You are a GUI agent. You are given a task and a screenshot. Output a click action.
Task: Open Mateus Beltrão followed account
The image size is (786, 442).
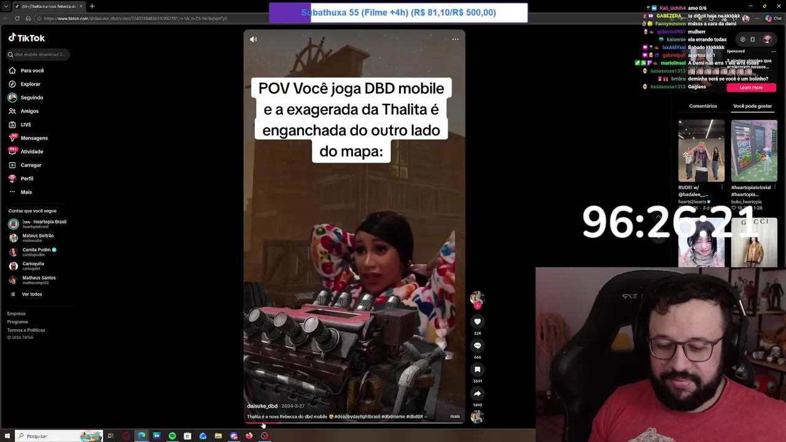click(32, 238)
